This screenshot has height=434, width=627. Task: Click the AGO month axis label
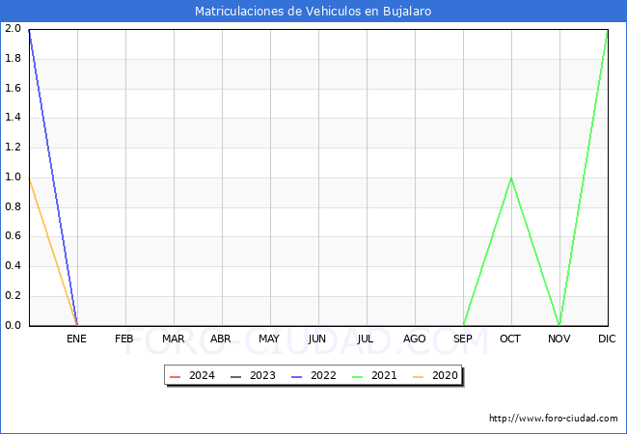tap(414, 339)
